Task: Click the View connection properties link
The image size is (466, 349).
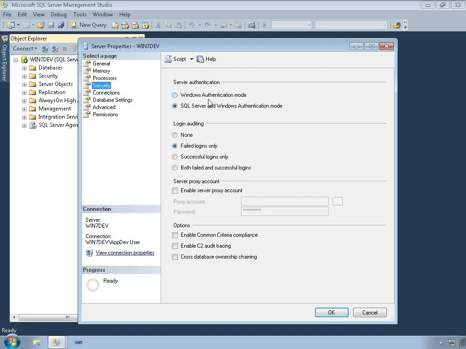Action: tap(125, 253)
